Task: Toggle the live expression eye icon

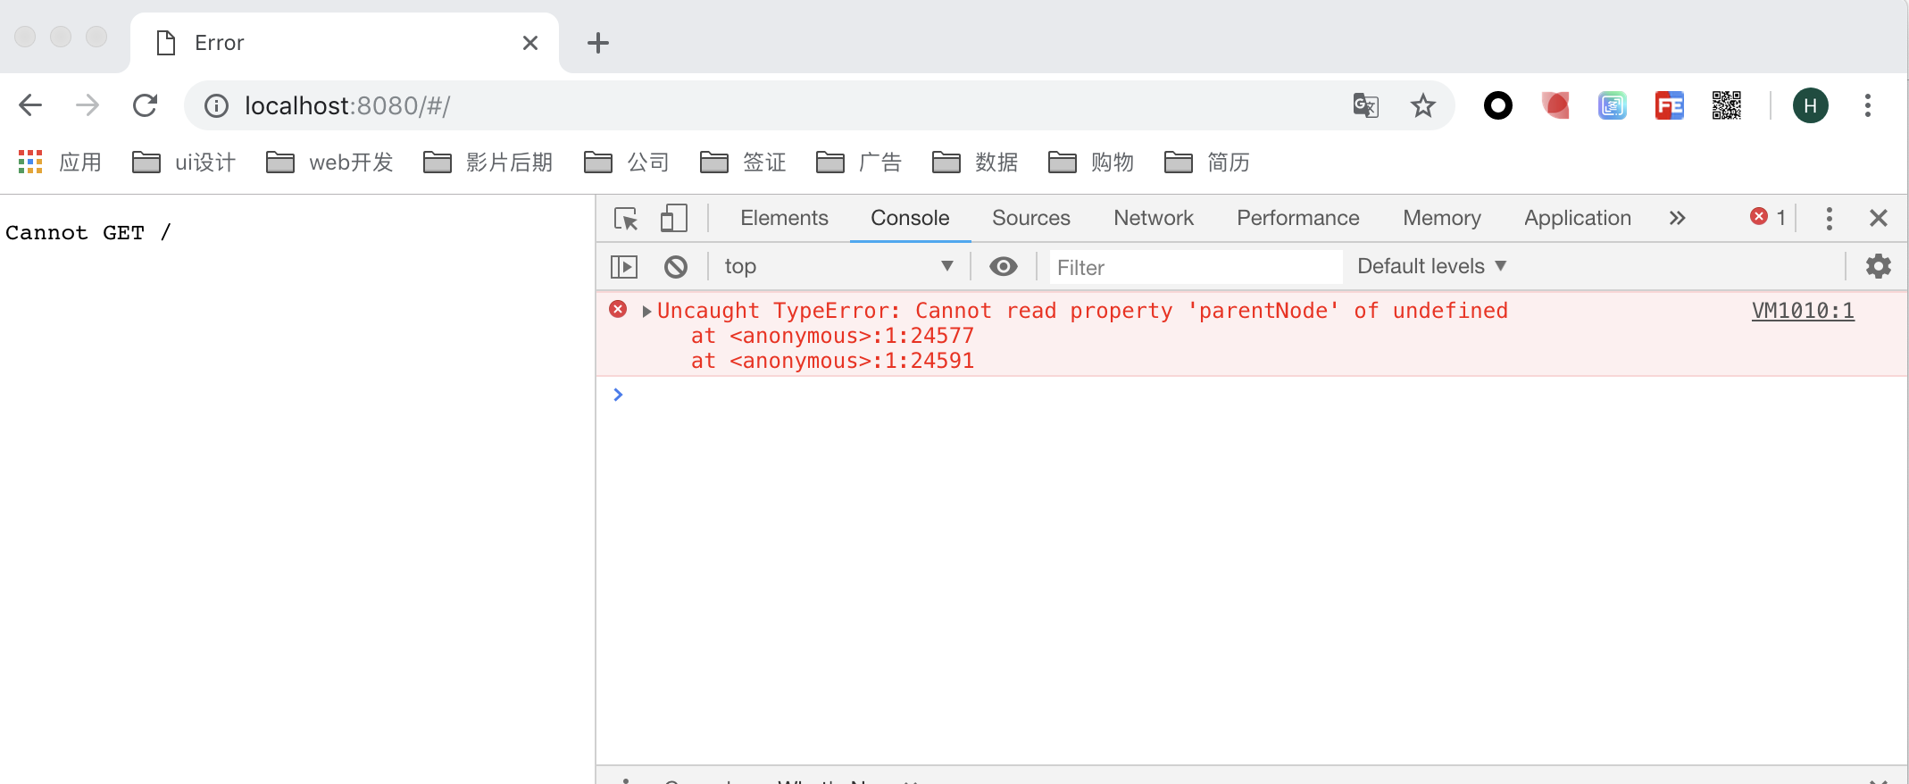Action: coord(1003,266)
